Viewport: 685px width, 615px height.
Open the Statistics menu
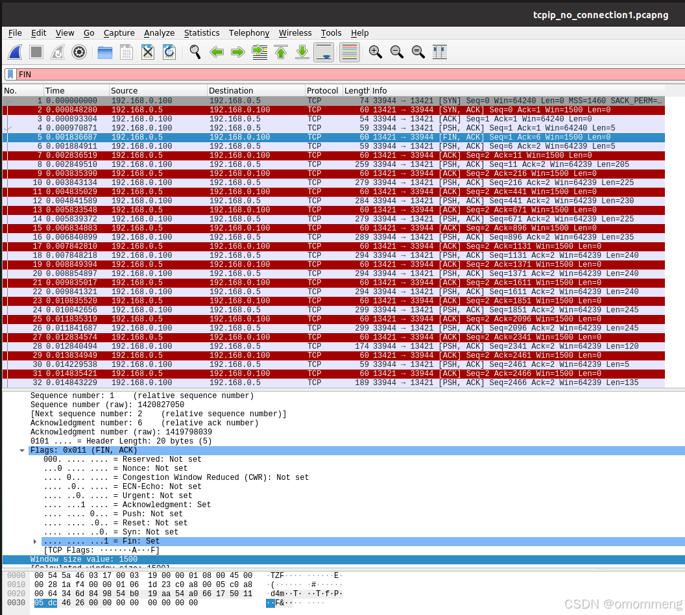[201, 33]
